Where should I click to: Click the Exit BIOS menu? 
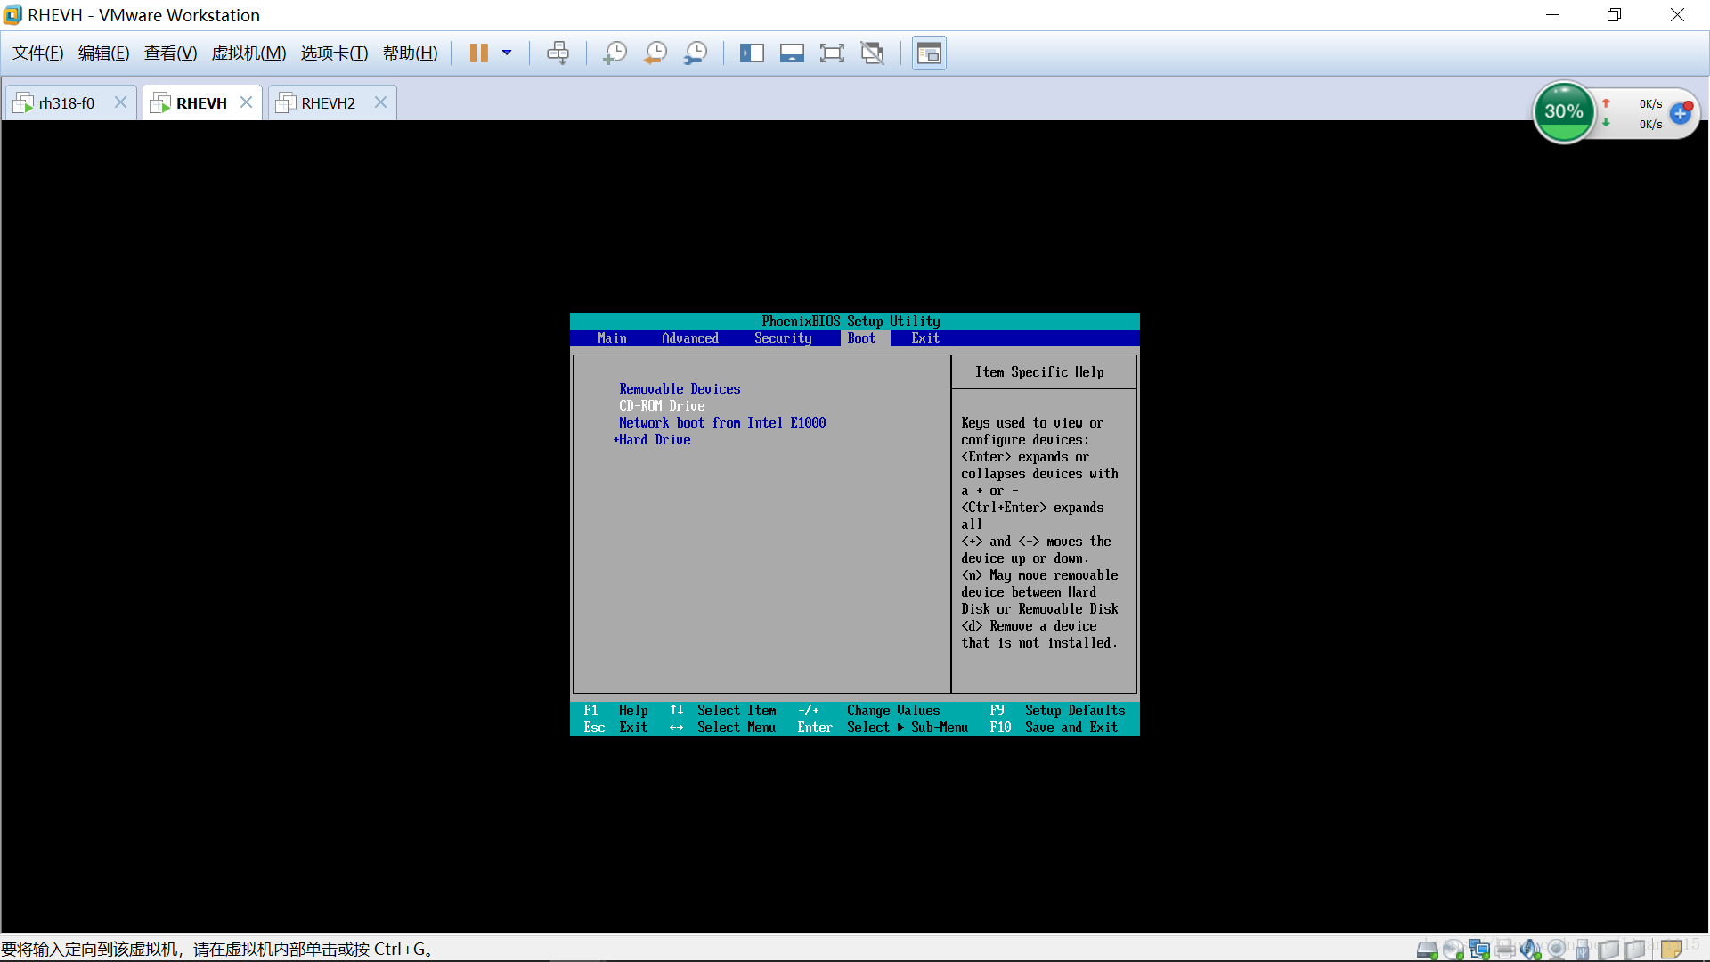(925, 338)
